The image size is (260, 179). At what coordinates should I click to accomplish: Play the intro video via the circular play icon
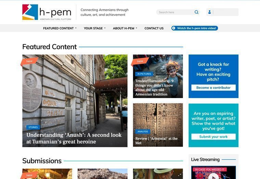[173, 28]
